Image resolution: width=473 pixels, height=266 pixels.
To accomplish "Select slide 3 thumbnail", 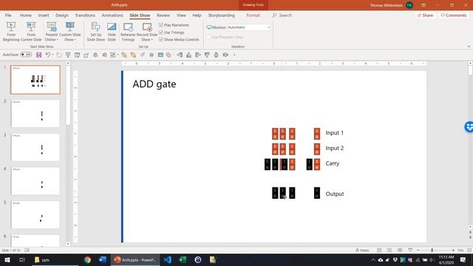I will coord(35,147).
